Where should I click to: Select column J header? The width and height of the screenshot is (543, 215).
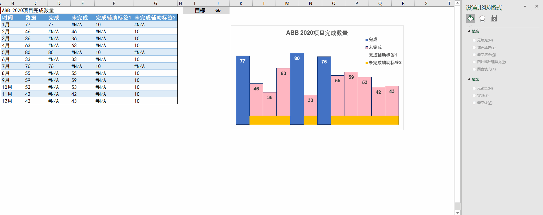pyautogui.click(x=218, y=3)
